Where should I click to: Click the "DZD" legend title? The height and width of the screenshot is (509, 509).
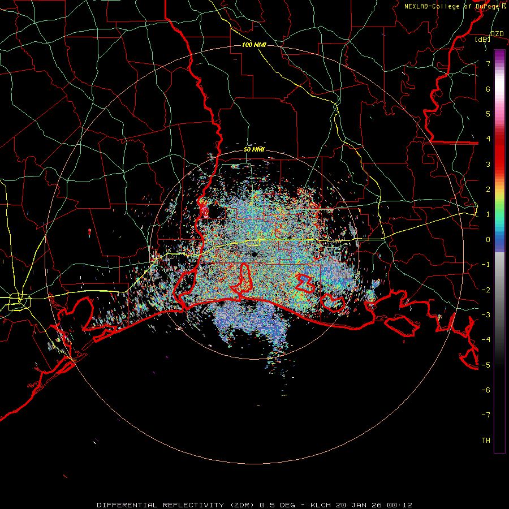497,34
